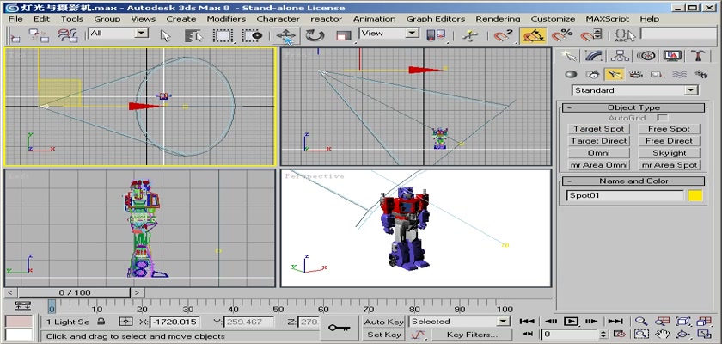Switch to the Utilities hammer panel tab
This screenshot has height=344, width=722.
(x=698, y=56)
